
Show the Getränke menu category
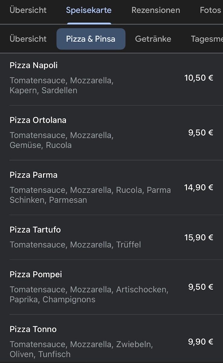tap(153, 39)
